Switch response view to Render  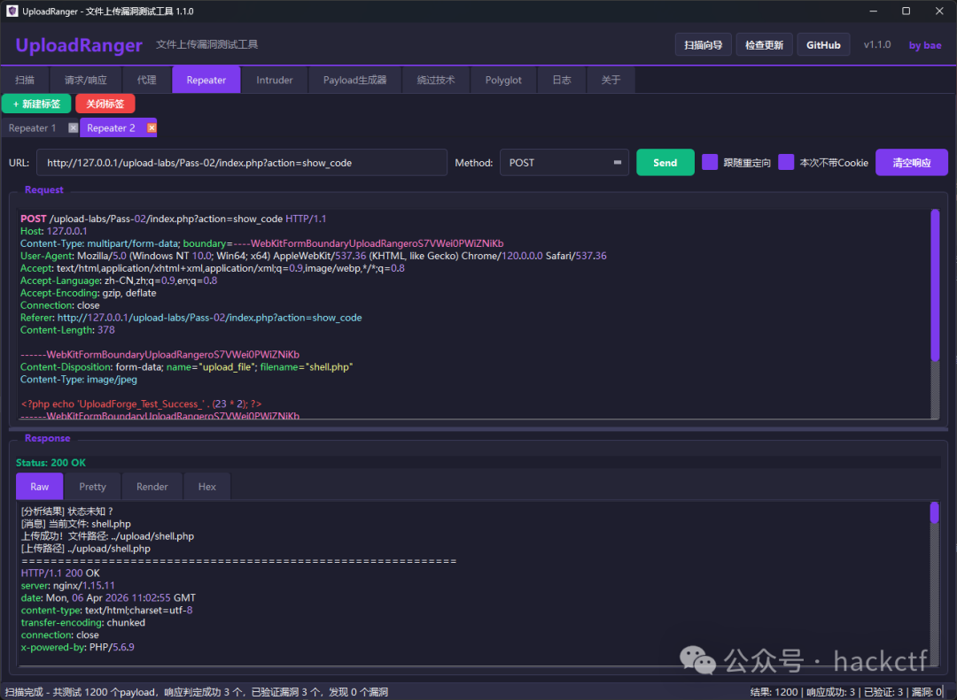coord(152,487)
